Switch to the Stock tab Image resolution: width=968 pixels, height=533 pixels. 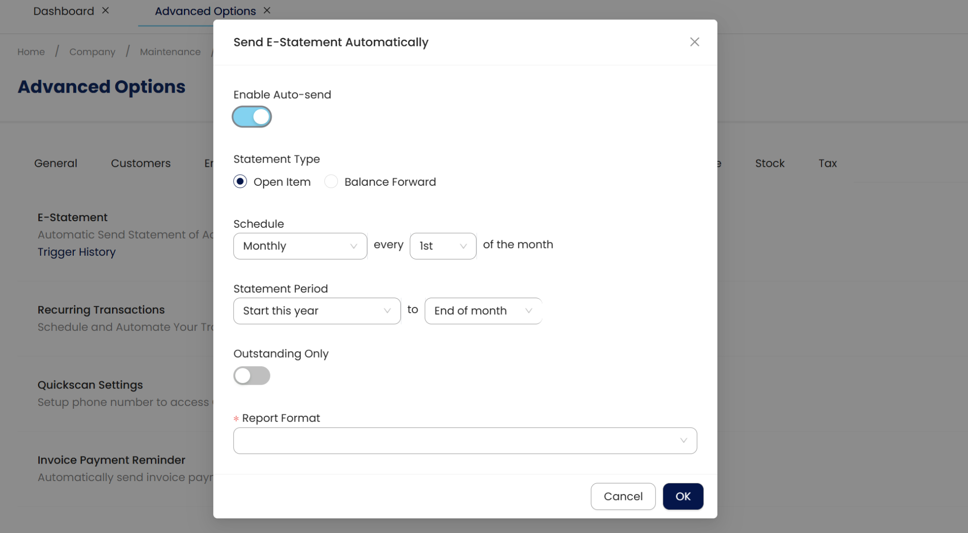pyautogui.click(x=769, y=163)
